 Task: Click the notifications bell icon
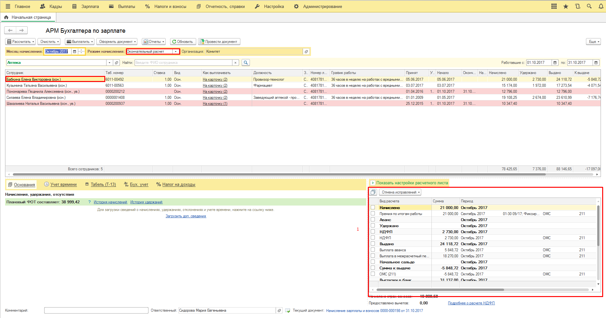pyautogui.click(x=601, y=6)
